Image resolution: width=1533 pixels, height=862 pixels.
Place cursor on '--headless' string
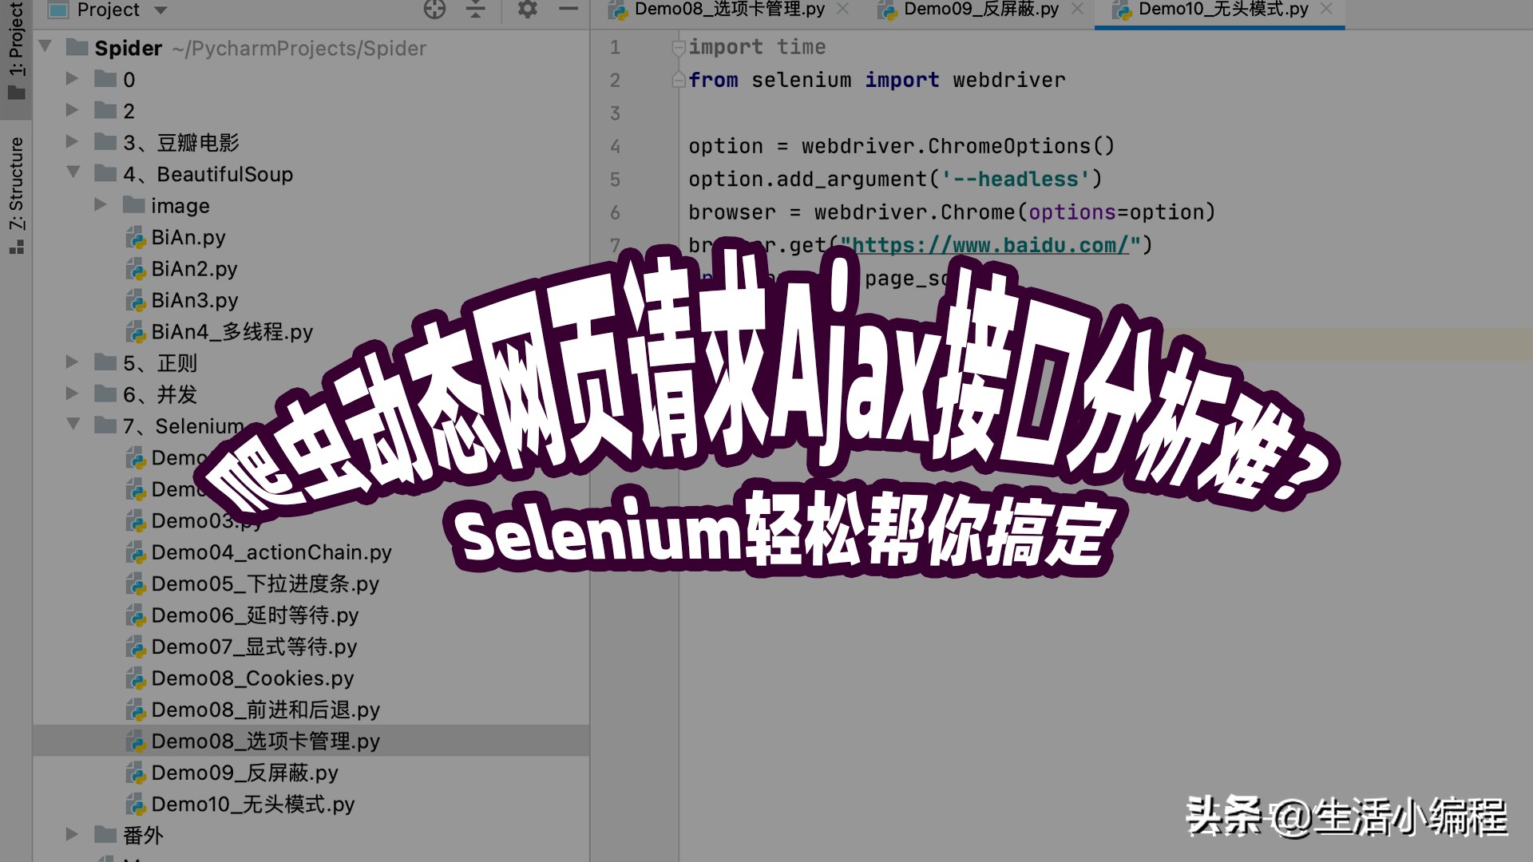click(x=1016, y=179)
